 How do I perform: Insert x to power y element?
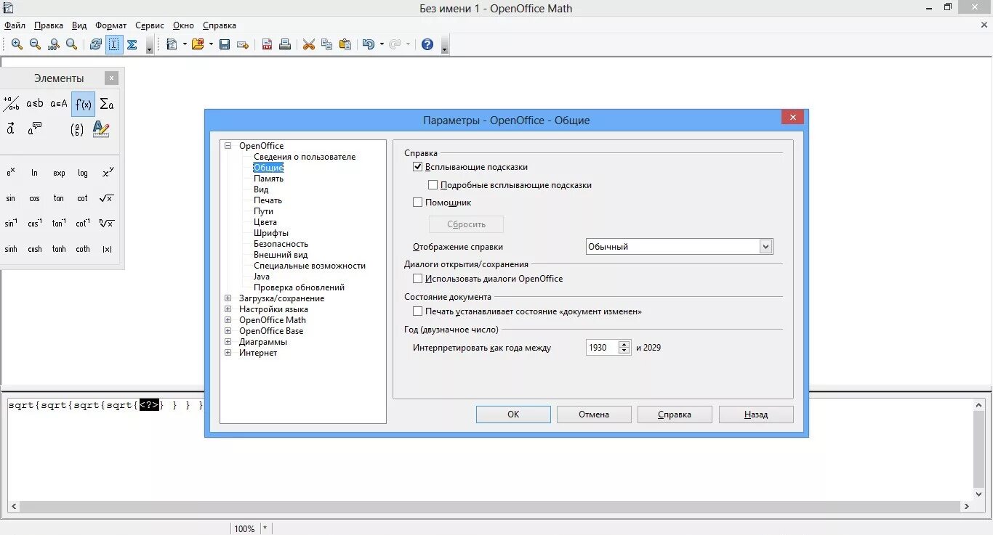click(x=107, y=173)
